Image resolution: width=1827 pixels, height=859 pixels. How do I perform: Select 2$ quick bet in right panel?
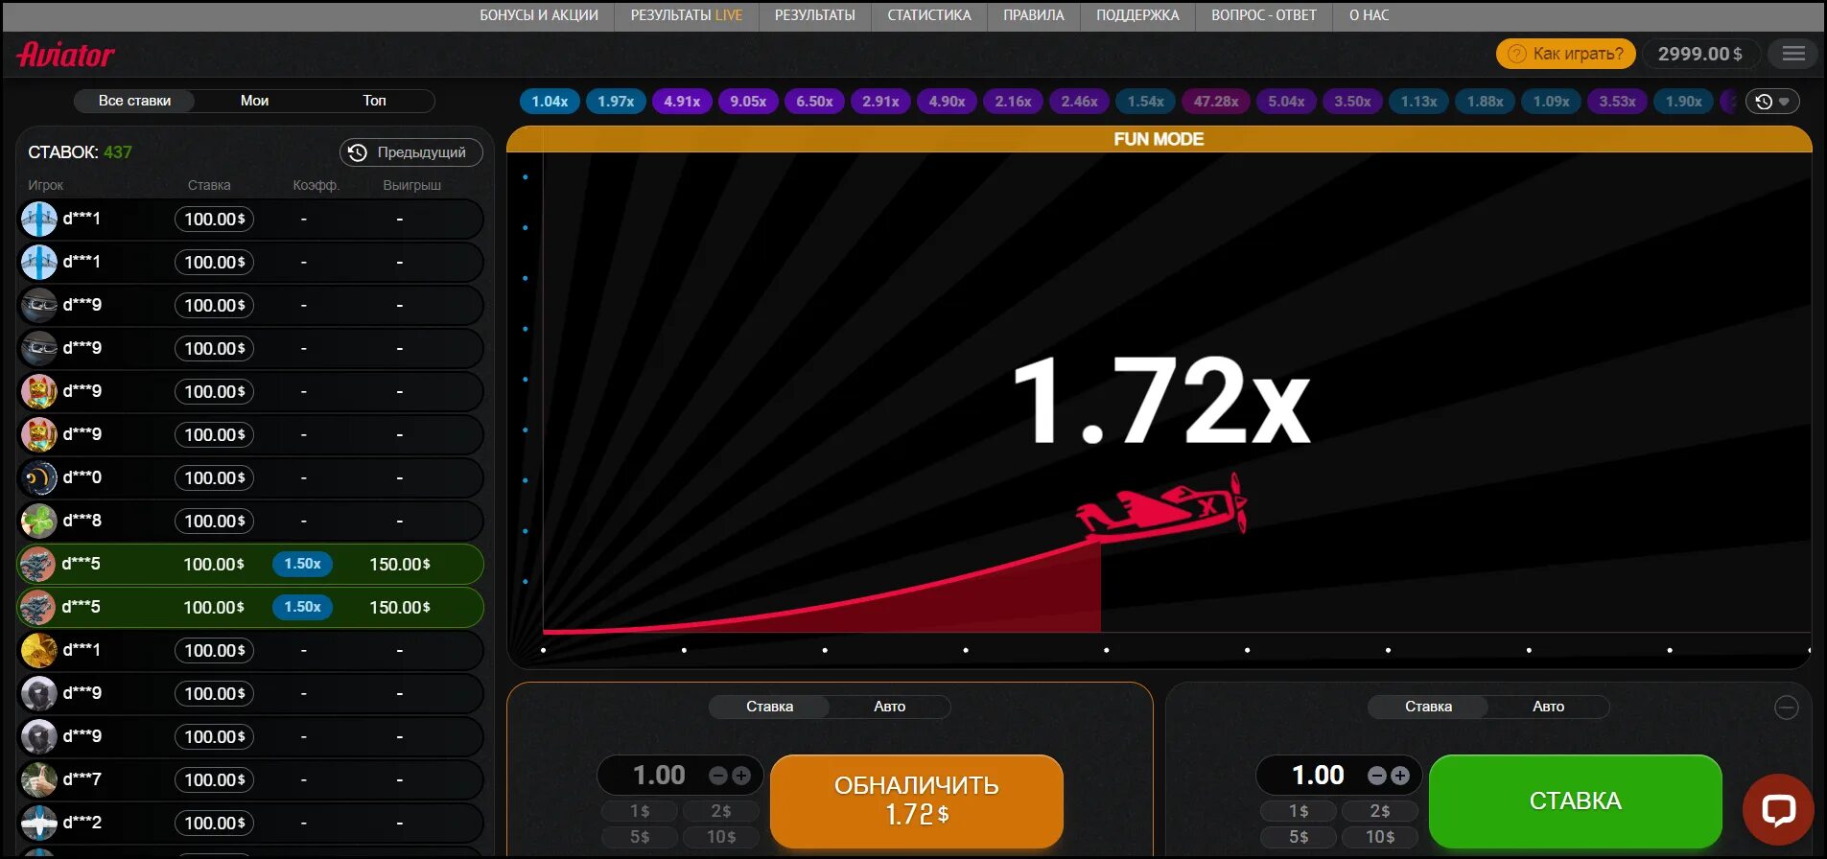pyautogui.click(x=1380, y=811)
